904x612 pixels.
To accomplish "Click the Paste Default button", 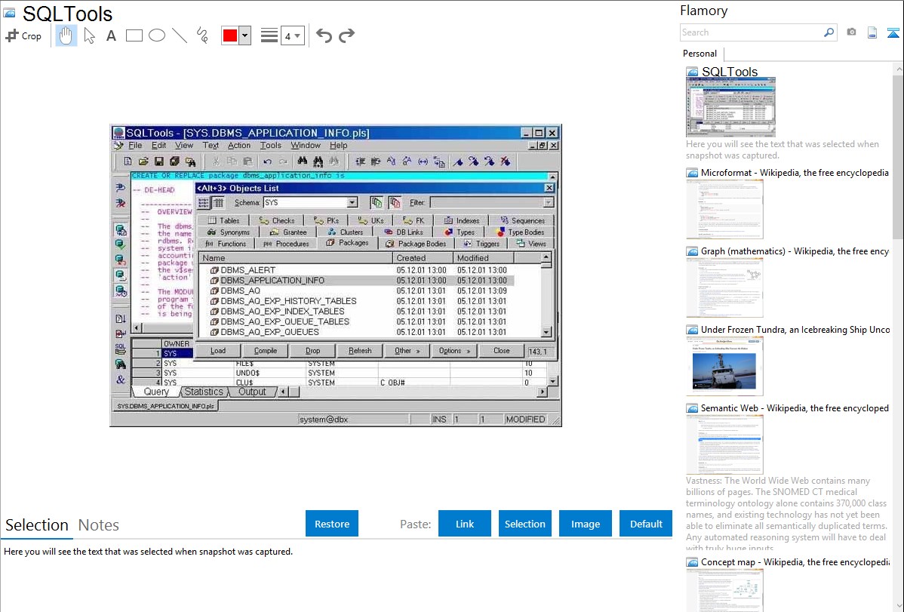I will [646, 524].
